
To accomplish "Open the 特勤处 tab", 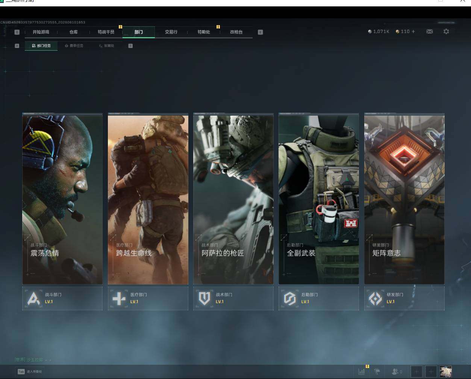I will point(204,32).
